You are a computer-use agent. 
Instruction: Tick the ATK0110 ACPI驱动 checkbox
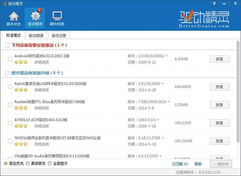(x=10, y=123)
